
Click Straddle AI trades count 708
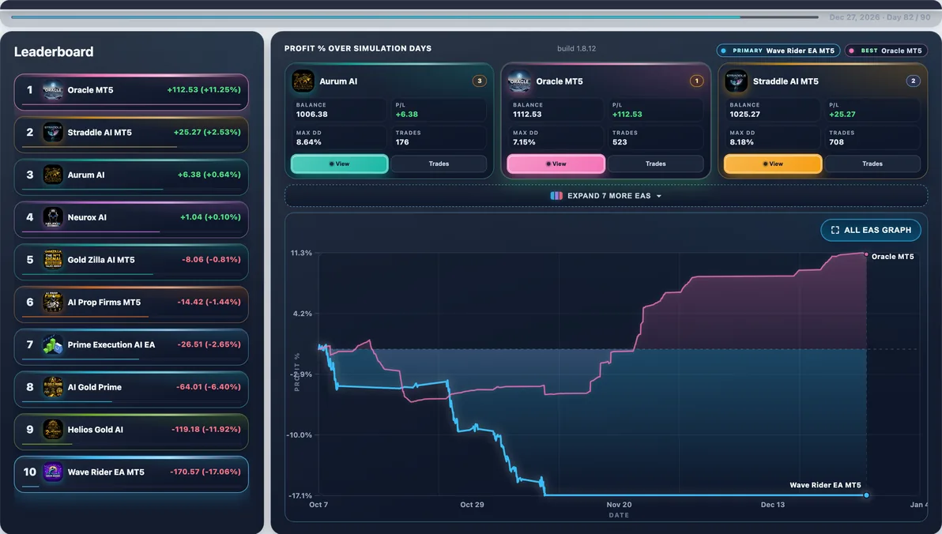click(x=836, y=142)
